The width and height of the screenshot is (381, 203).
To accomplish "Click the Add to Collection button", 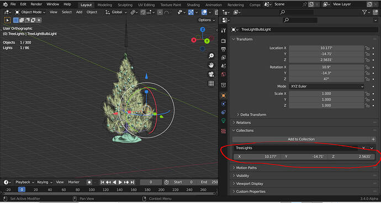I will (301, 139).
